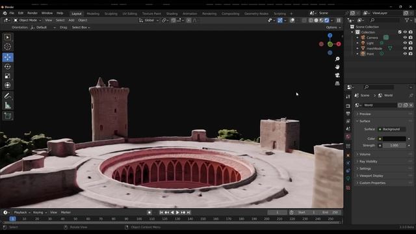Expand the Viewport Display panel
Image resolution: width=416 pixels, height=234 pixels.
coord(383,175)
